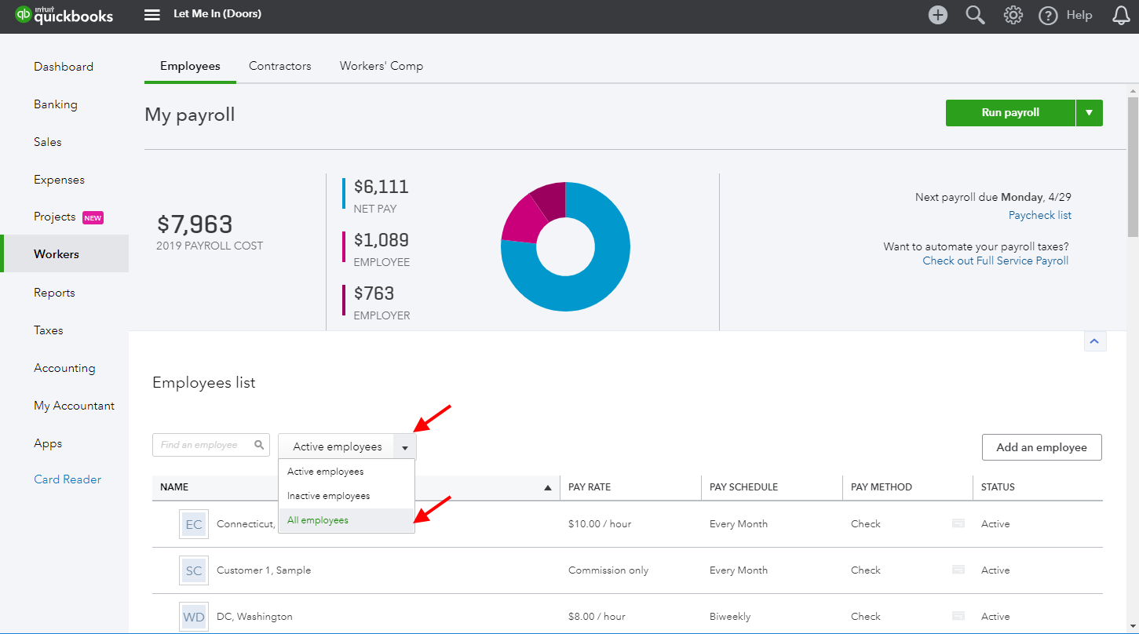Image resolution: width=1139 pixels, height=634 pixels.
Task: Click the check icon in DC, Washington row
Action: point(958,616)
